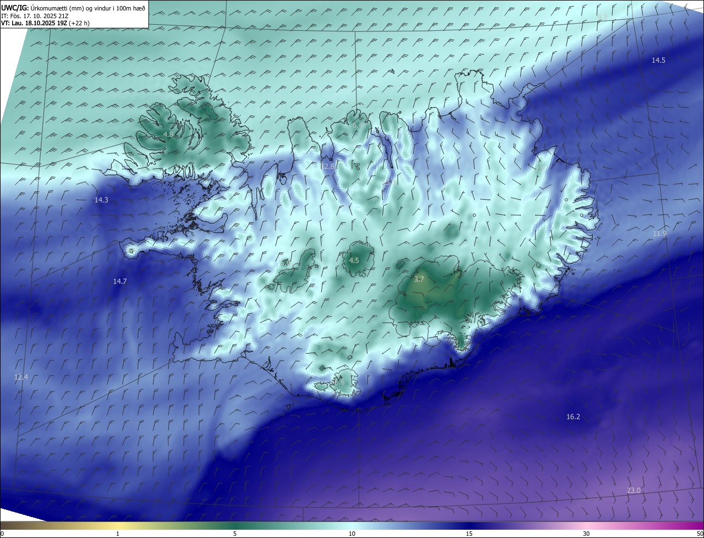Click the '1' tick on the color scale
The image size is (704, 538).
118,534
